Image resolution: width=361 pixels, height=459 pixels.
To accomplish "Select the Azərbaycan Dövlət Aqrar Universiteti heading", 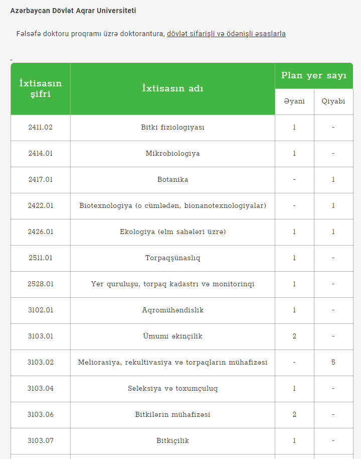I will point(73,11).
